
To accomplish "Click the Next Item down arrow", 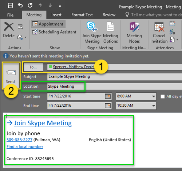I will coord(50,5).
